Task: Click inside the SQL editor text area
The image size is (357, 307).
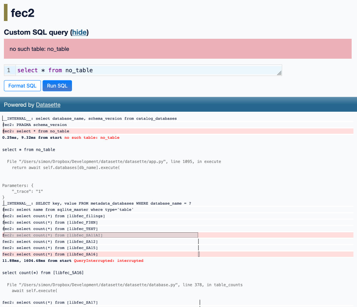Action: 149,70
